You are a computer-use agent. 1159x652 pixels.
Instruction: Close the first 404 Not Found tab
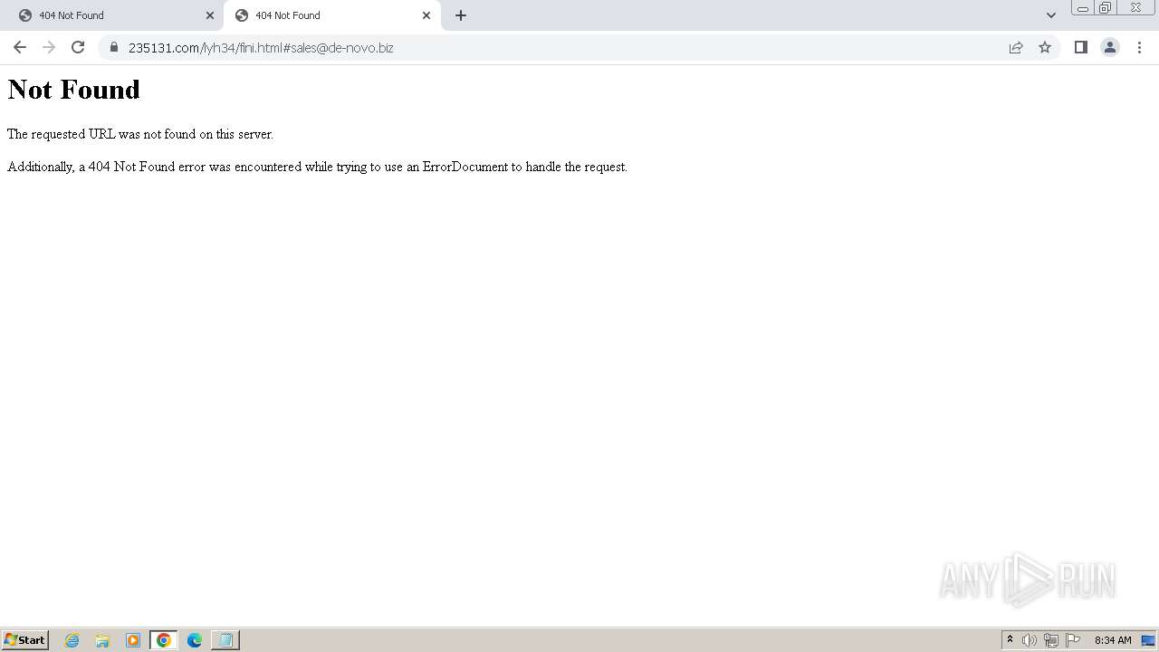210,15
